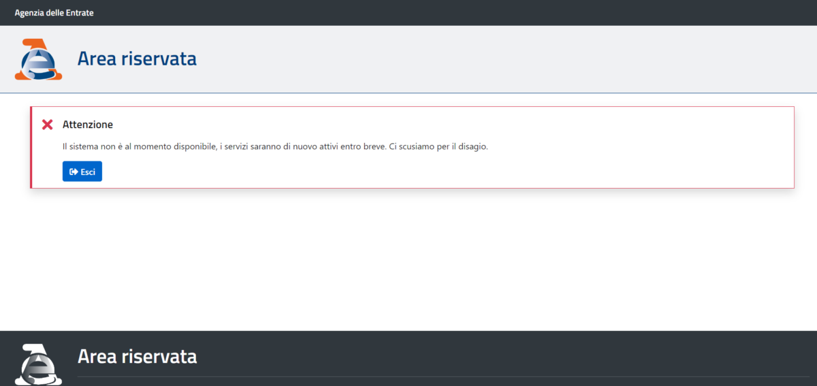Image resolution: width=817 pixels, height=386 pixels.
Task: Click the exit arrow icon inside Esci
Action: [x=74, y=172]
